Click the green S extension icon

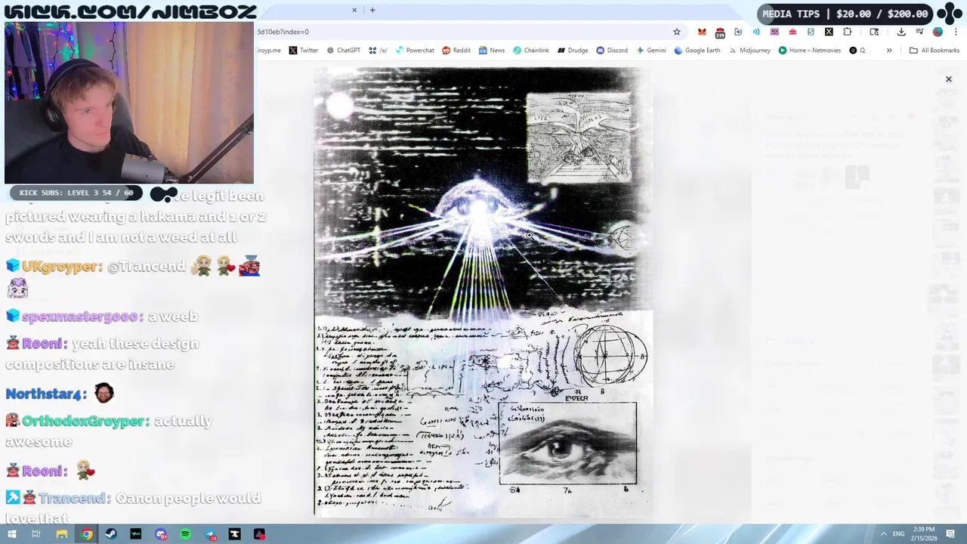click(811, 32)
